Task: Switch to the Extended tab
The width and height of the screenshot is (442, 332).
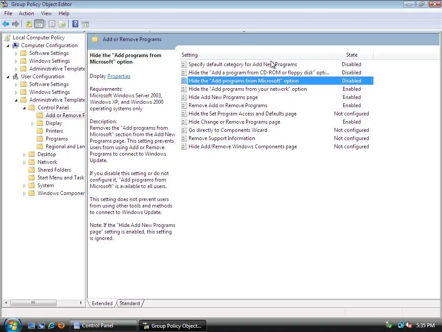Action: (102, 303)
